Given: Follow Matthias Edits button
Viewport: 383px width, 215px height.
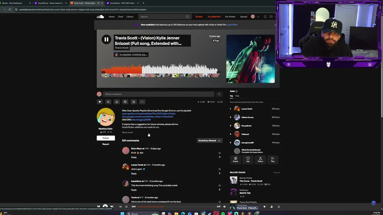Looking at the screenshot, I should pyautogui.click(x=106, y=138).
